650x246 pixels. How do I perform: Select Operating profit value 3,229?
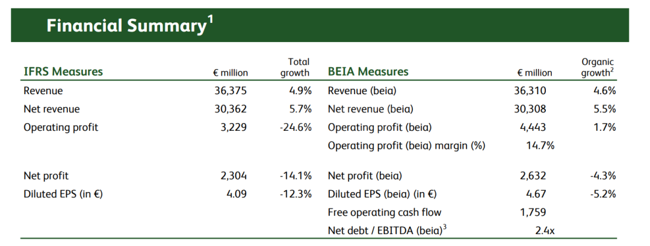click(235, 127)
